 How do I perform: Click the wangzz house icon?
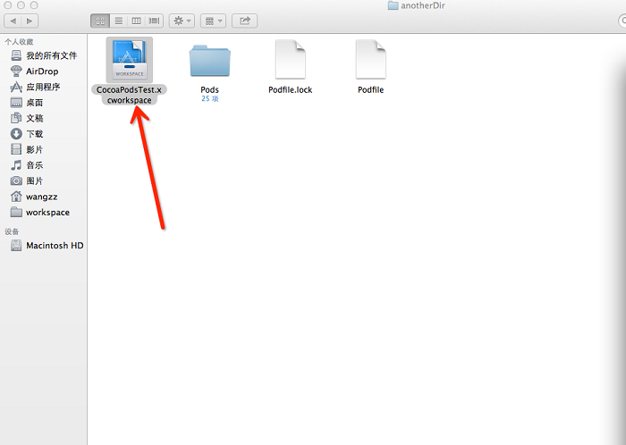(16, 197)
